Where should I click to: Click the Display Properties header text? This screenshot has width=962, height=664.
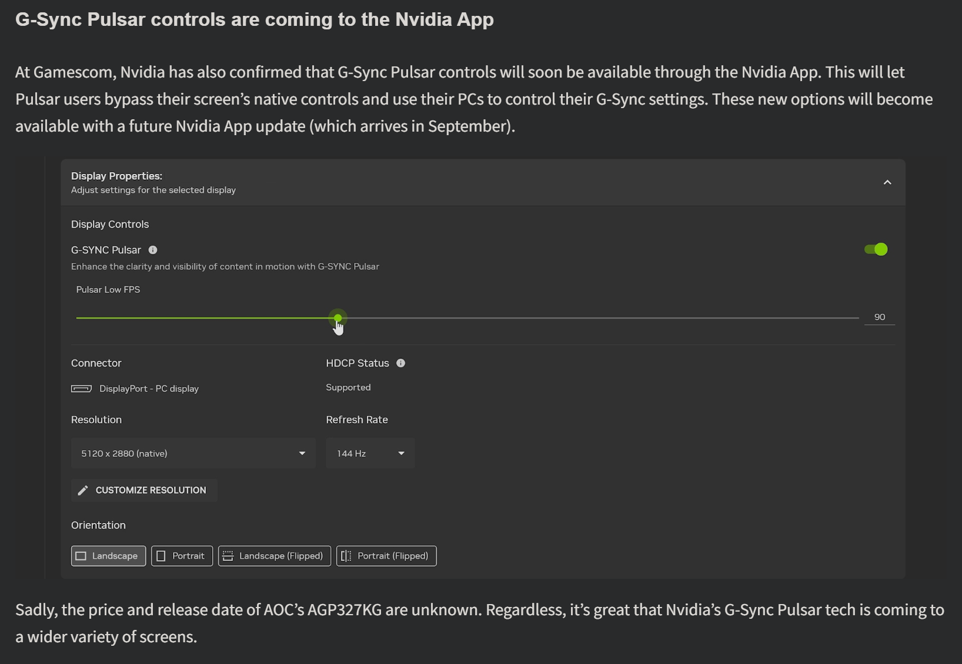116,176
